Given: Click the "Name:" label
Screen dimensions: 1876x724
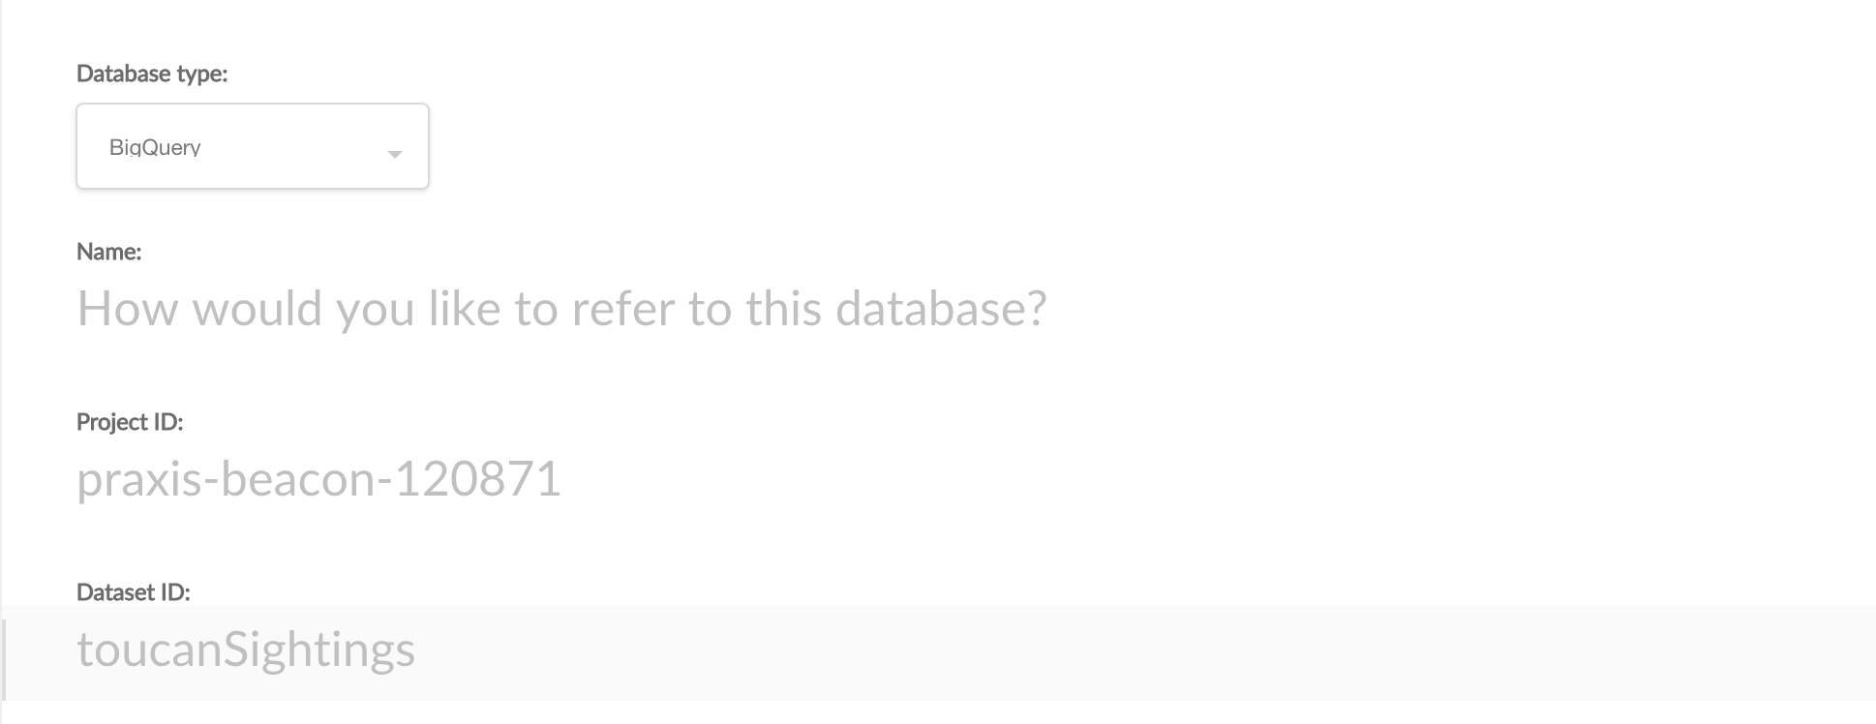Looking at the screenshot, I should point(109,252).
